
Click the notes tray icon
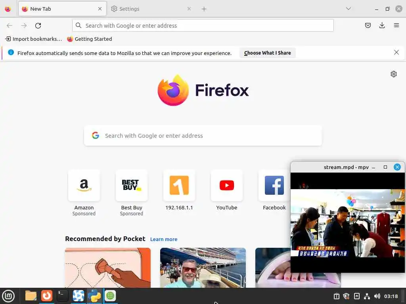356,296
